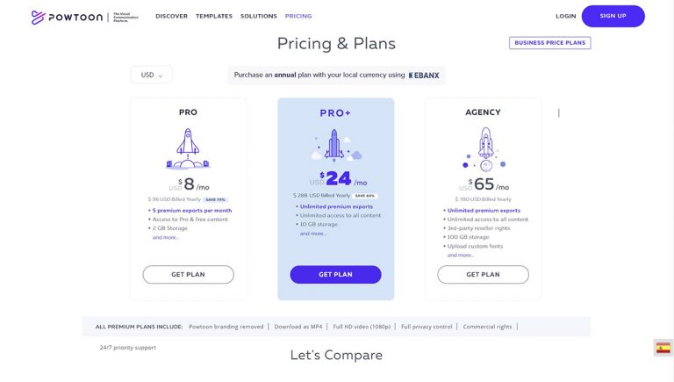Screen dimensions: 674x382
Task: Open the Discover menu
Action: coord(171,16)
